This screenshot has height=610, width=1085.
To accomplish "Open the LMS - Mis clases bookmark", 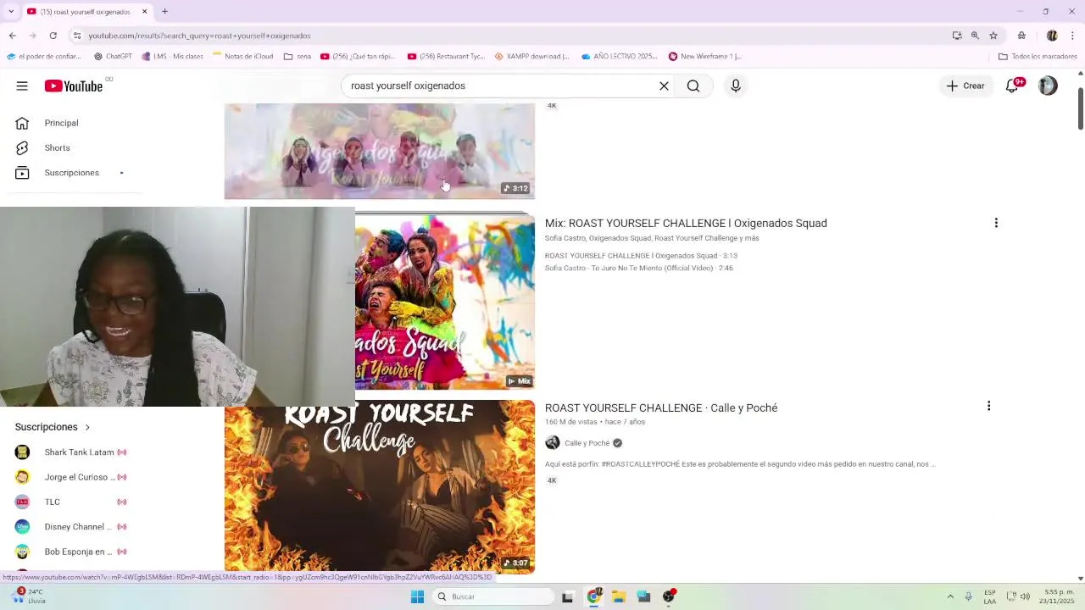I will coord(173,57).
